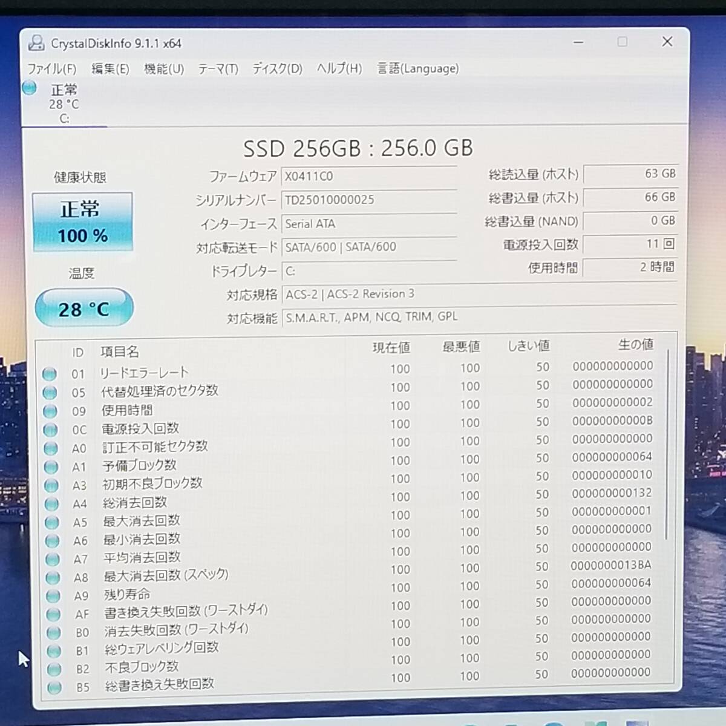Screen dimensions: 726x726
Task: Click power on hours value 2 時間
Action: 630,267
